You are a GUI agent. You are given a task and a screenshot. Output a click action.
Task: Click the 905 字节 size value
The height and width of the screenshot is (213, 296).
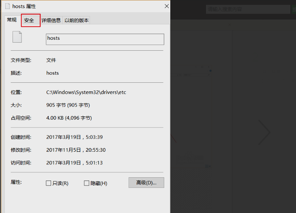(68, 105)
